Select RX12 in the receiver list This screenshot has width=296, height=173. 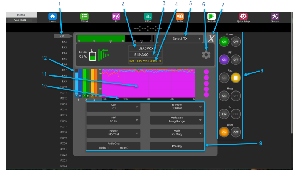coord(63,98)
